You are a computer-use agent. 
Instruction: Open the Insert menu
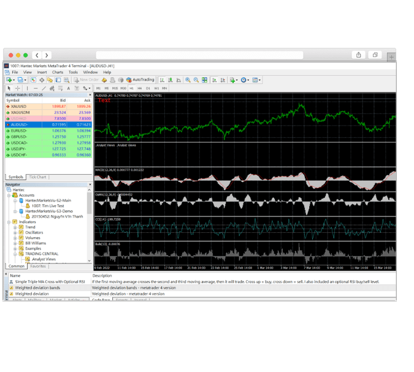(x=42, y=72)
